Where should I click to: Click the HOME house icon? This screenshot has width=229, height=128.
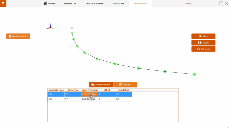pyautogui.click(x=45, y=3)
